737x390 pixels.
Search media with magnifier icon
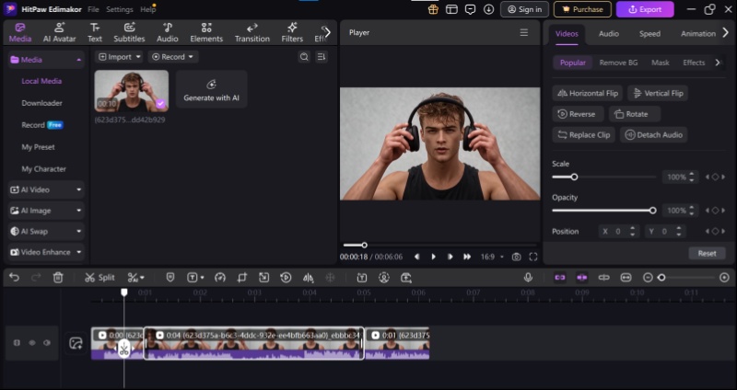coord(304,57)
